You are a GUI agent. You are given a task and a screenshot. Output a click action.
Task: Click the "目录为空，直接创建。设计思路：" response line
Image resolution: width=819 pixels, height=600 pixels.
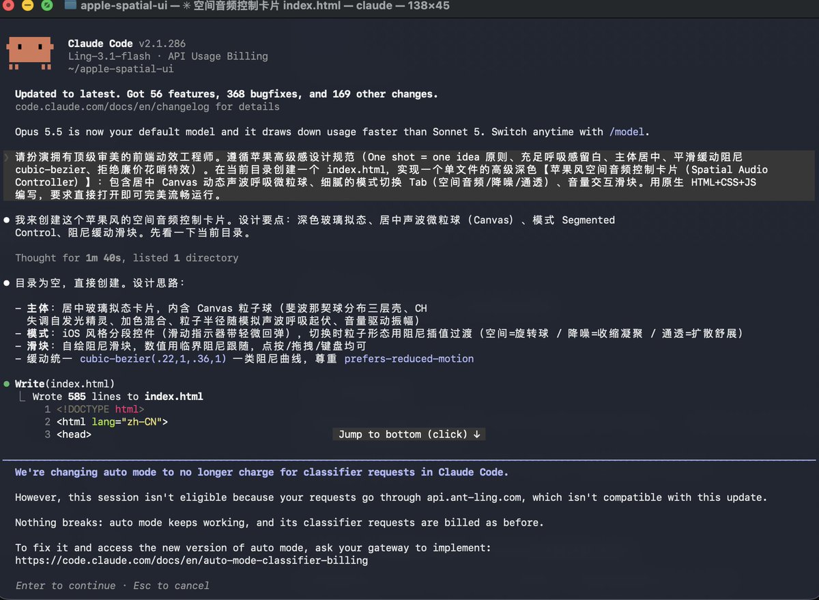pyautogui.click(x=100, y=283)
